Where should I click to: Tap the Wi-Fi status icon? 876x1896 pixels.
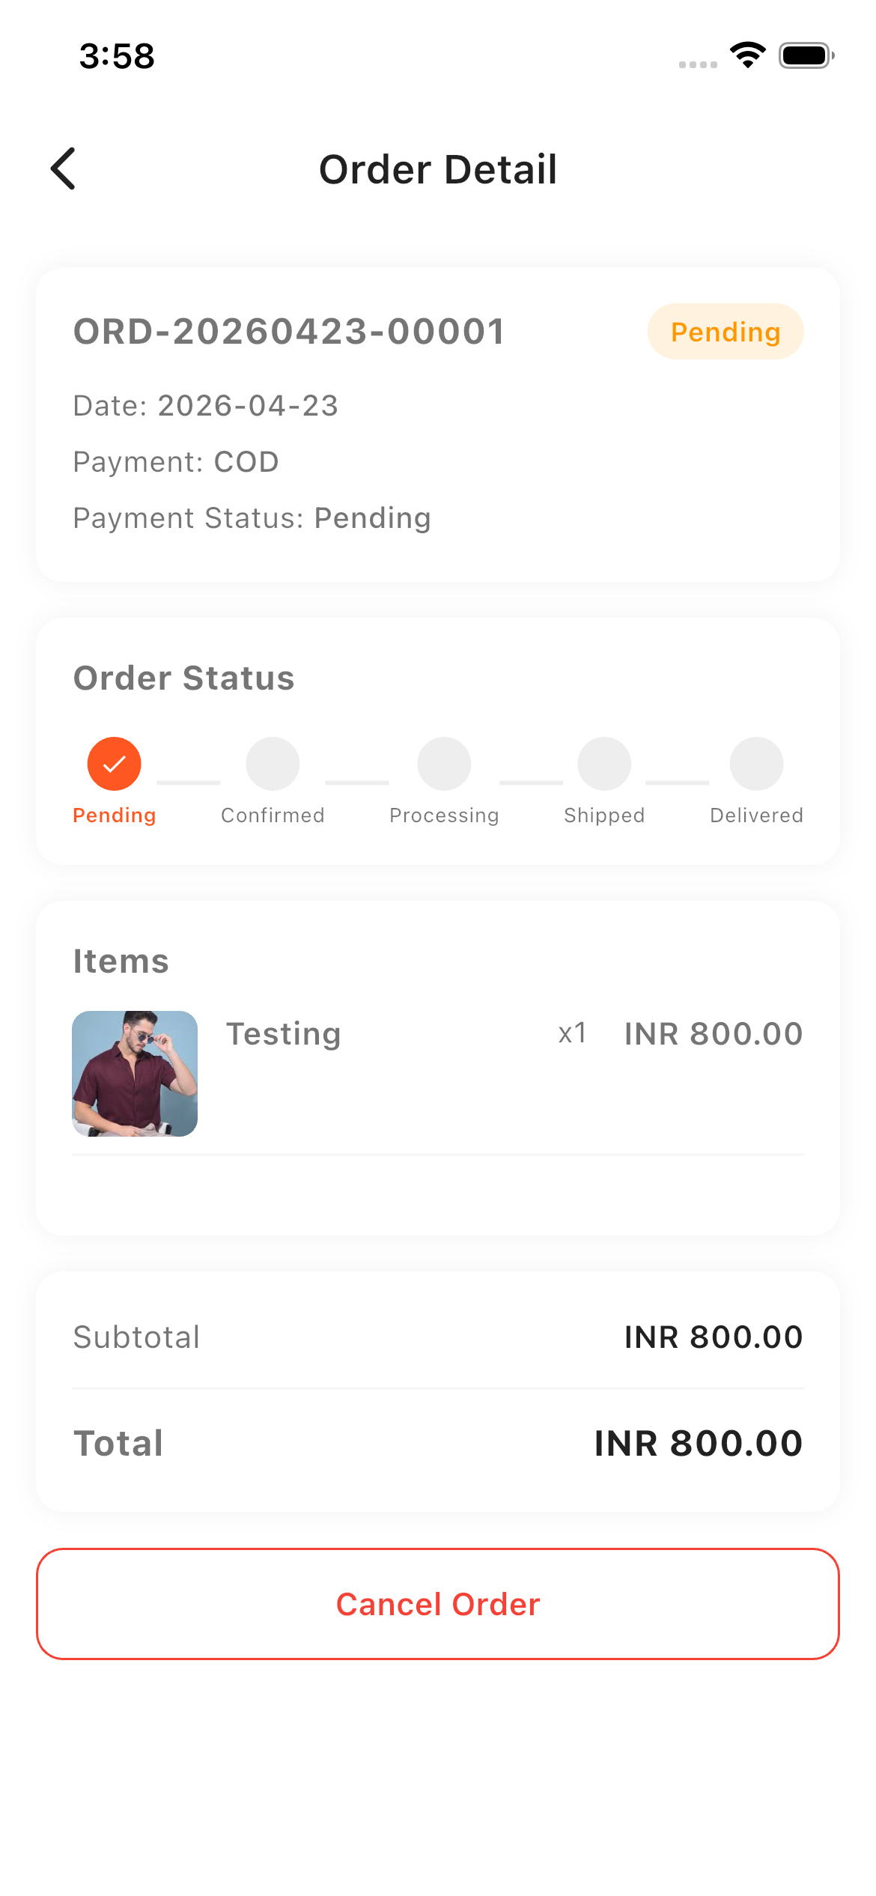coord(747,55)
